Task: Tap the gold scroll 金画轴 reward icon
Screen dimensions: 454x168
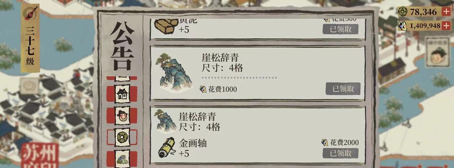Action: [167, 147]
